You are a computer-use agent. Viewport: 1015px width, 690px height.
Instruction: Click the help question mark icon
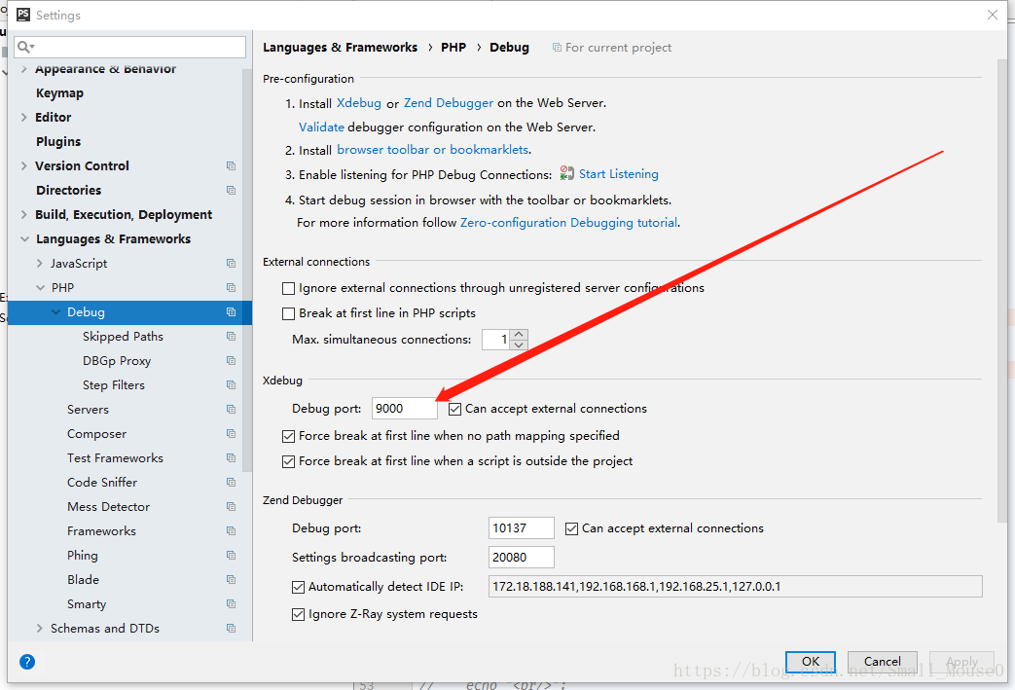pyautogui.click(x=27, y=662)
